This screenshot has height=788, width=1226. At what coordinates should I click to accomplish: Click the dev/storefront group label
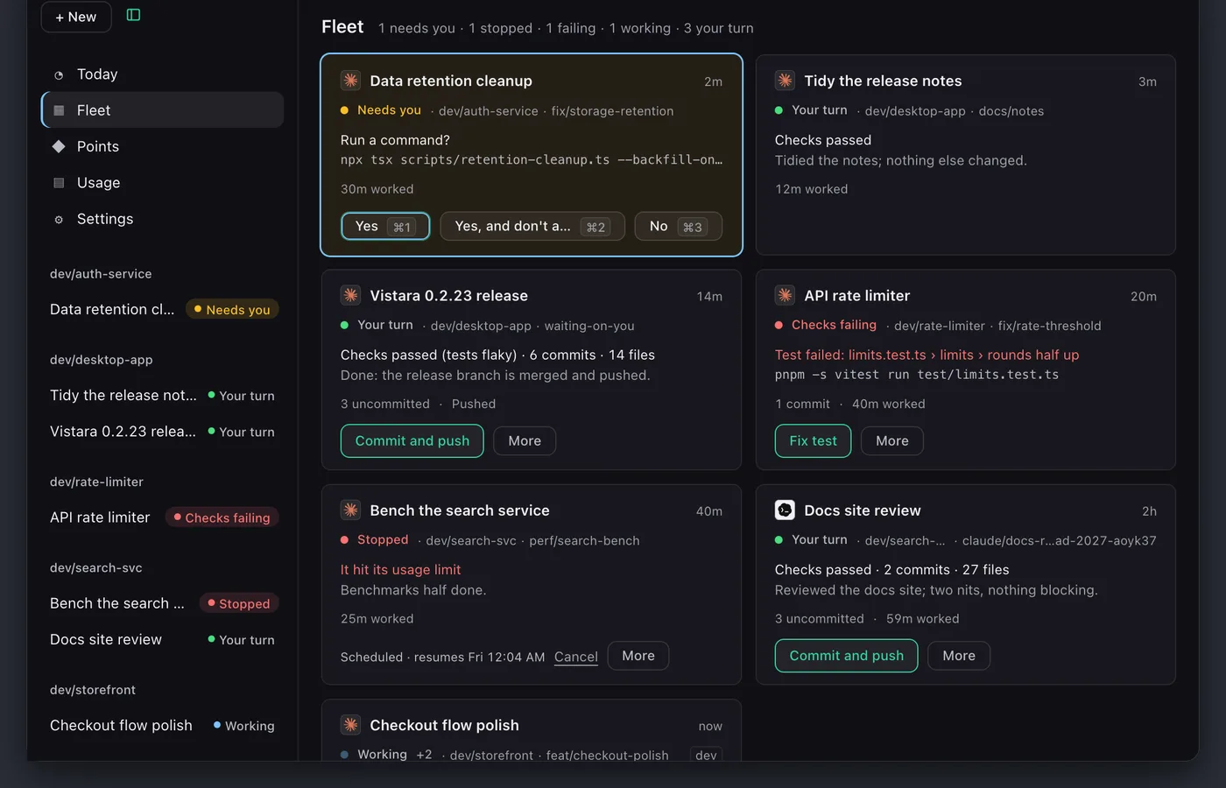click(x=93, y=690)
